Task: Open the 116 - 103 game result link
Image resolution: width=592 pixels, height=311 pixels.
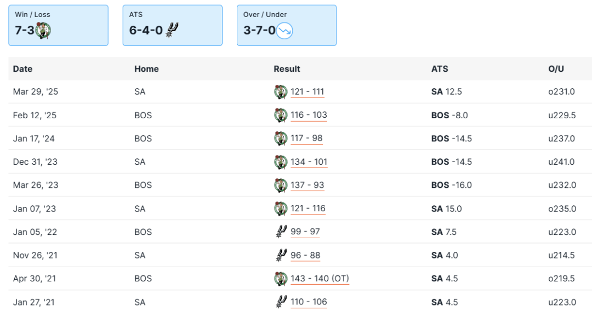Action: [x=309, y=115]
